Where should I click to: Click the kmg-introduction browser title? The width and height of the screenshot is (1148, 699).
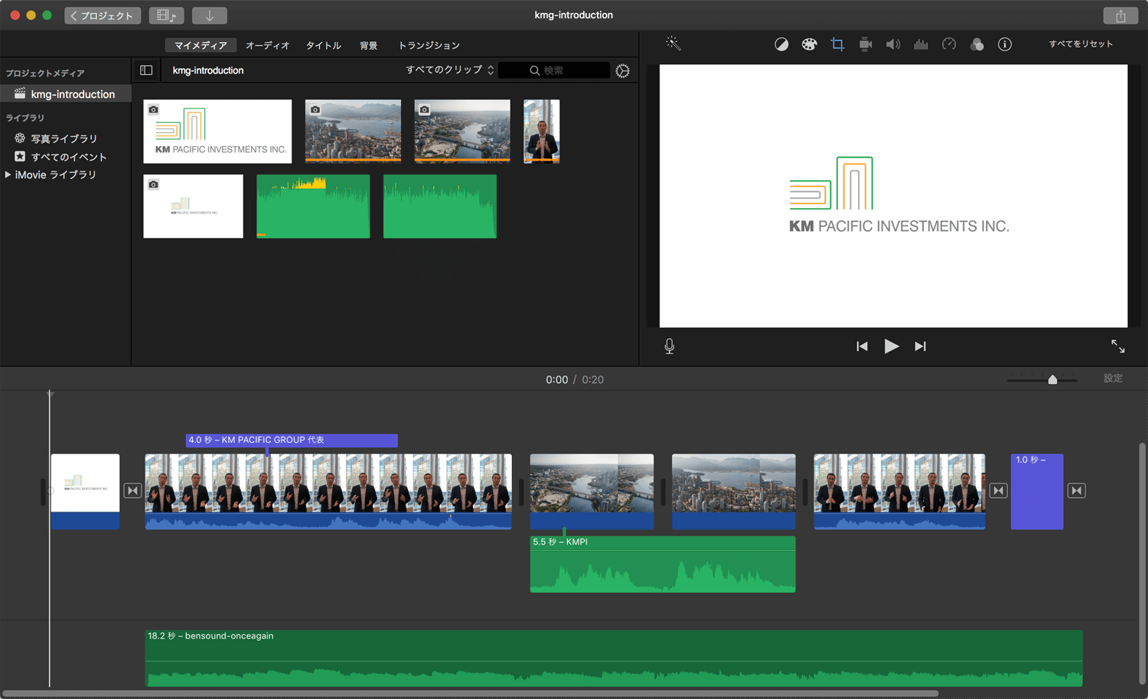point(208,70)
